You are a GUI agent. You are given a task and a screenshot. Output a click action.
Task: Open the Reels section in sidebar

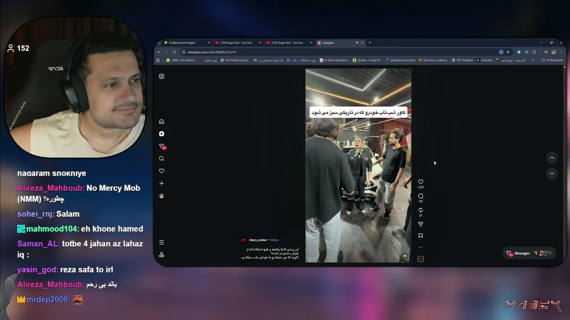[x=162, y=134]
